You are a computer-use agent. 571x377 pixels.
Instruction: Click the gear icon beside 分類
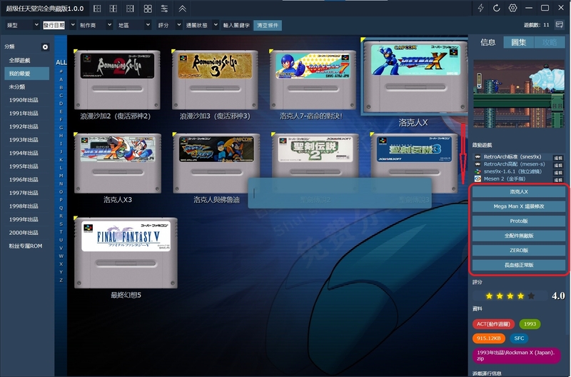(x=45, y=46)
